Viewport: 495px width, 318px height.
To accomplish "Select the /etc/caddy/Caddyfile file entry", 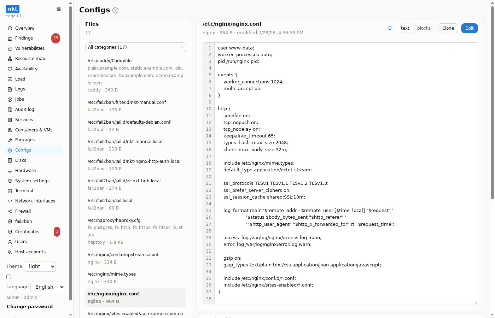I will [x=136, y=75].
